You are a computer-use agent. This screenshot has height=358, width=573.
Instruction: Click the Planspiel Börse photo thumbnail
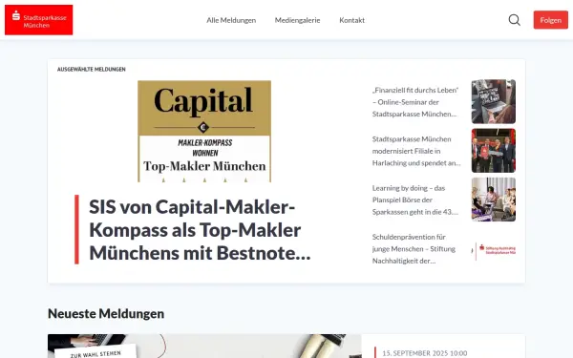(x=494, y=200)
